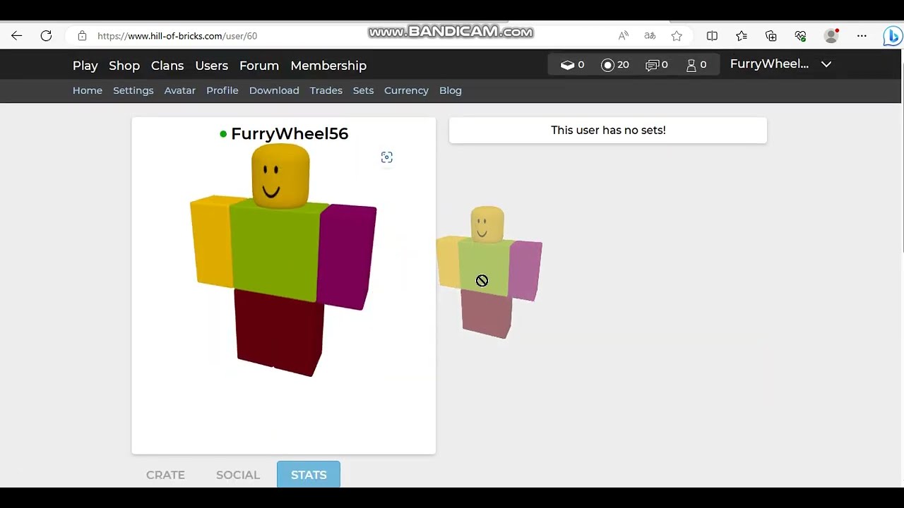This screenshot has height=508, width=904.
Task: Open friend requests icon showing 0
Action: (x=696, y=64)
